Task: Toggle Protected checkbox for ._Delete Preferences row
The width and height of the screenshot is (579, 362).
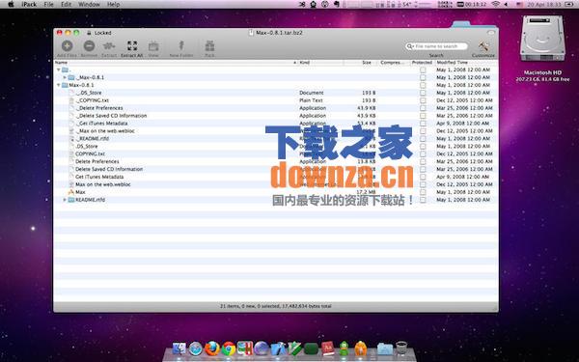Action: [423, 108]
